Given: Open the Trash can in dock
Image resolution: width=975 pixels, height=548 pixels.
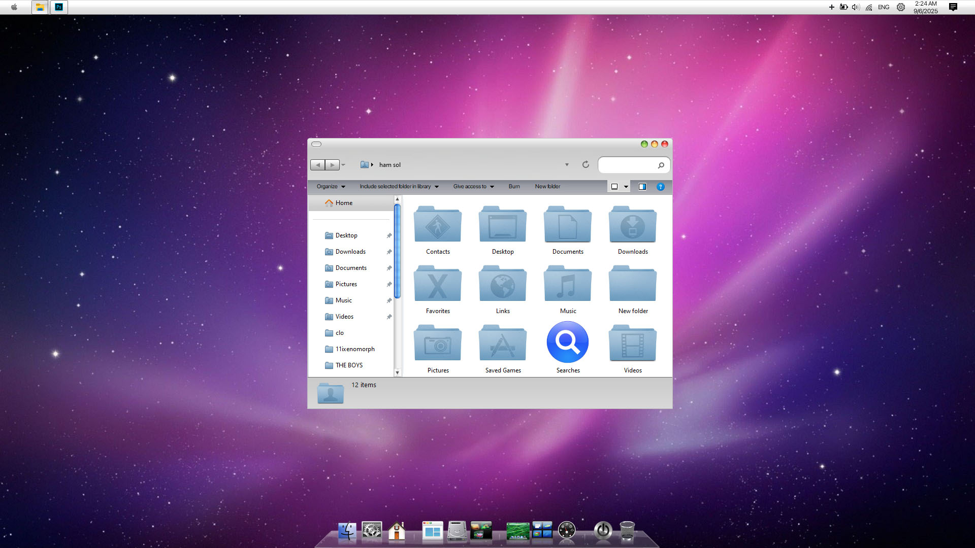Looking at the screenshot, I should [628, 531].
